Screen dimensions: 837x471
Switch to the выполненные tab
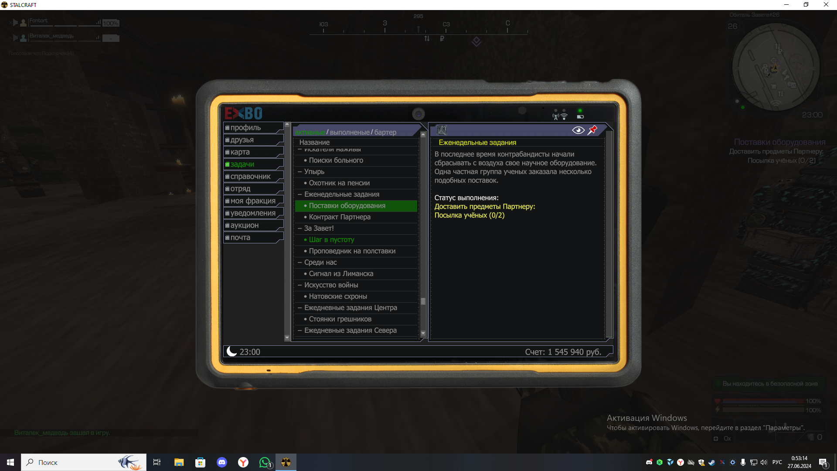coord(350,132)
